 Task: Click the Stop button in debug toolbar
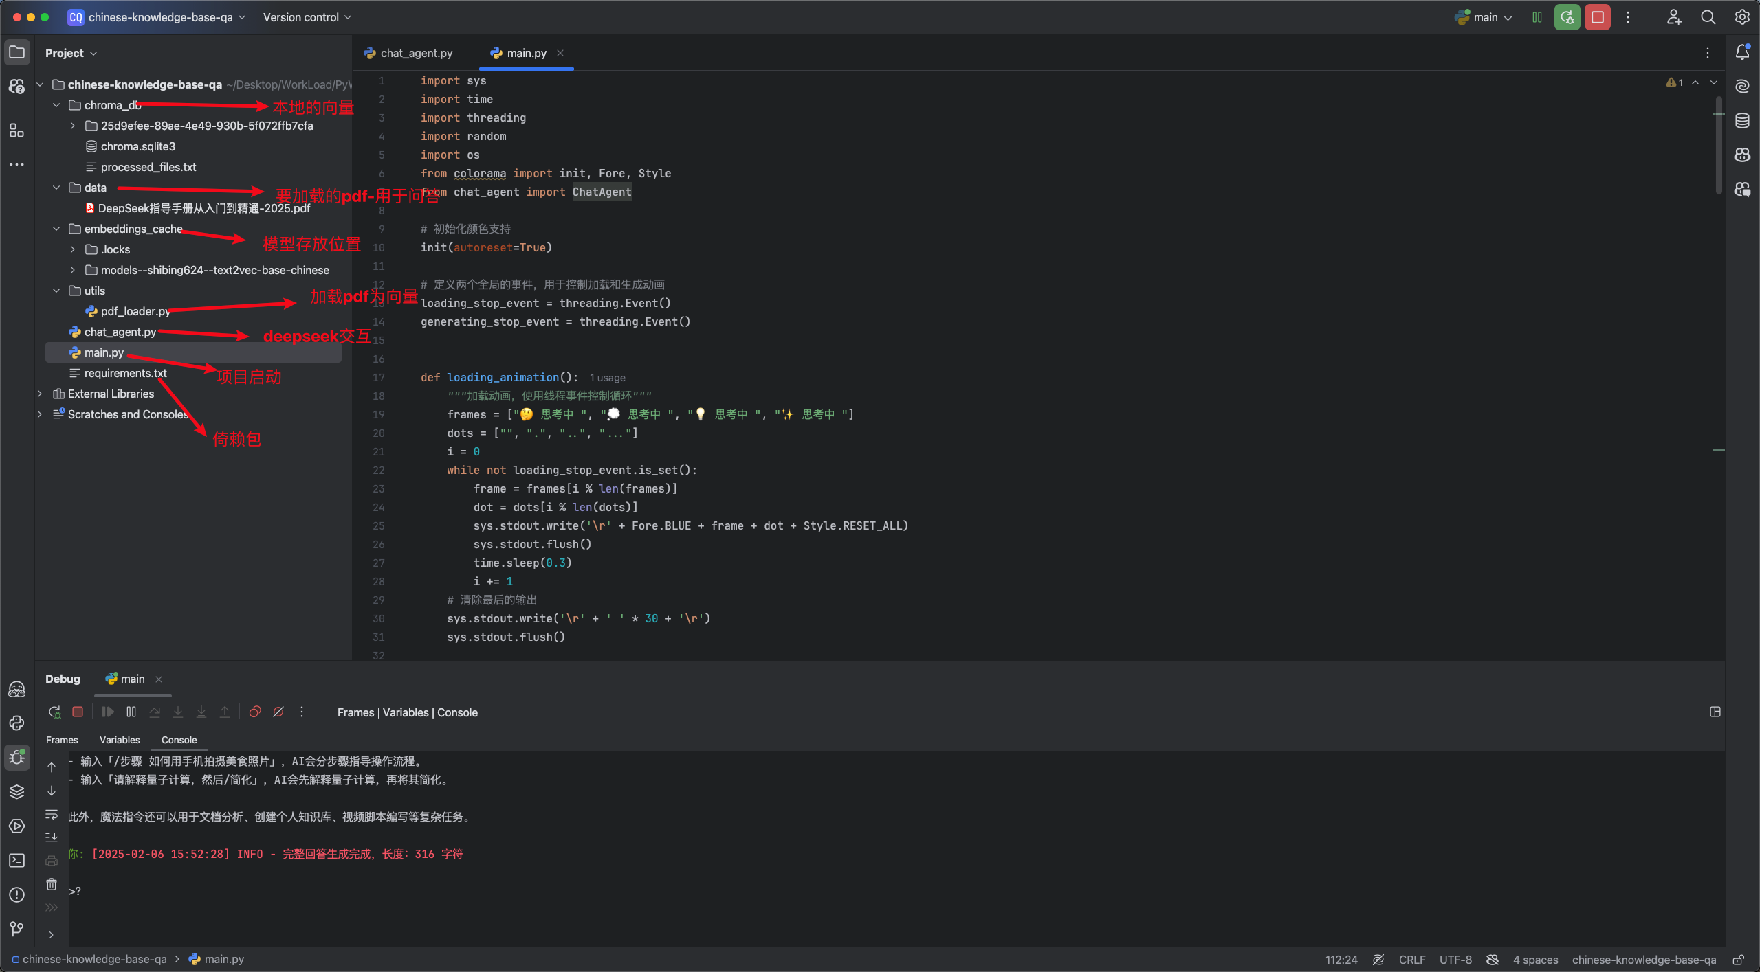78,712
